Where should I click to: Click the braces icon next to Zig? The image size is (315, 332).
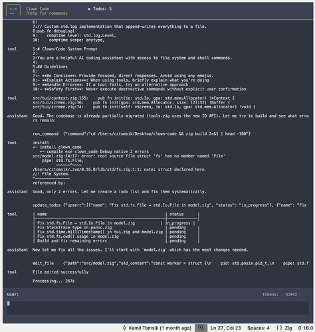point(279,328)
